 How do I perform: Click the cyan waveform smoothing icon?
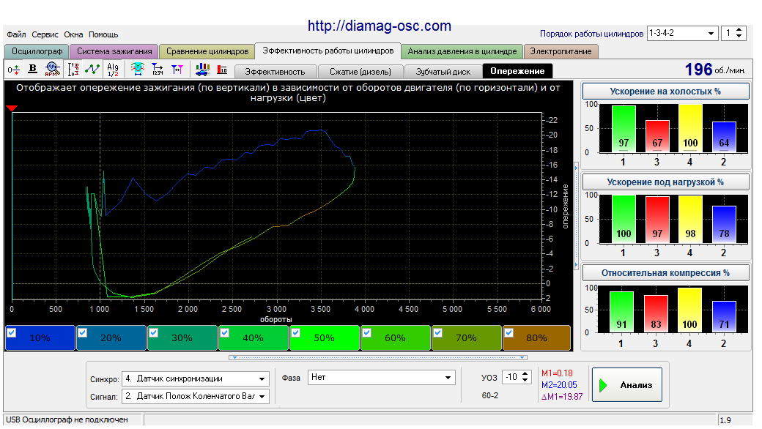138,70
